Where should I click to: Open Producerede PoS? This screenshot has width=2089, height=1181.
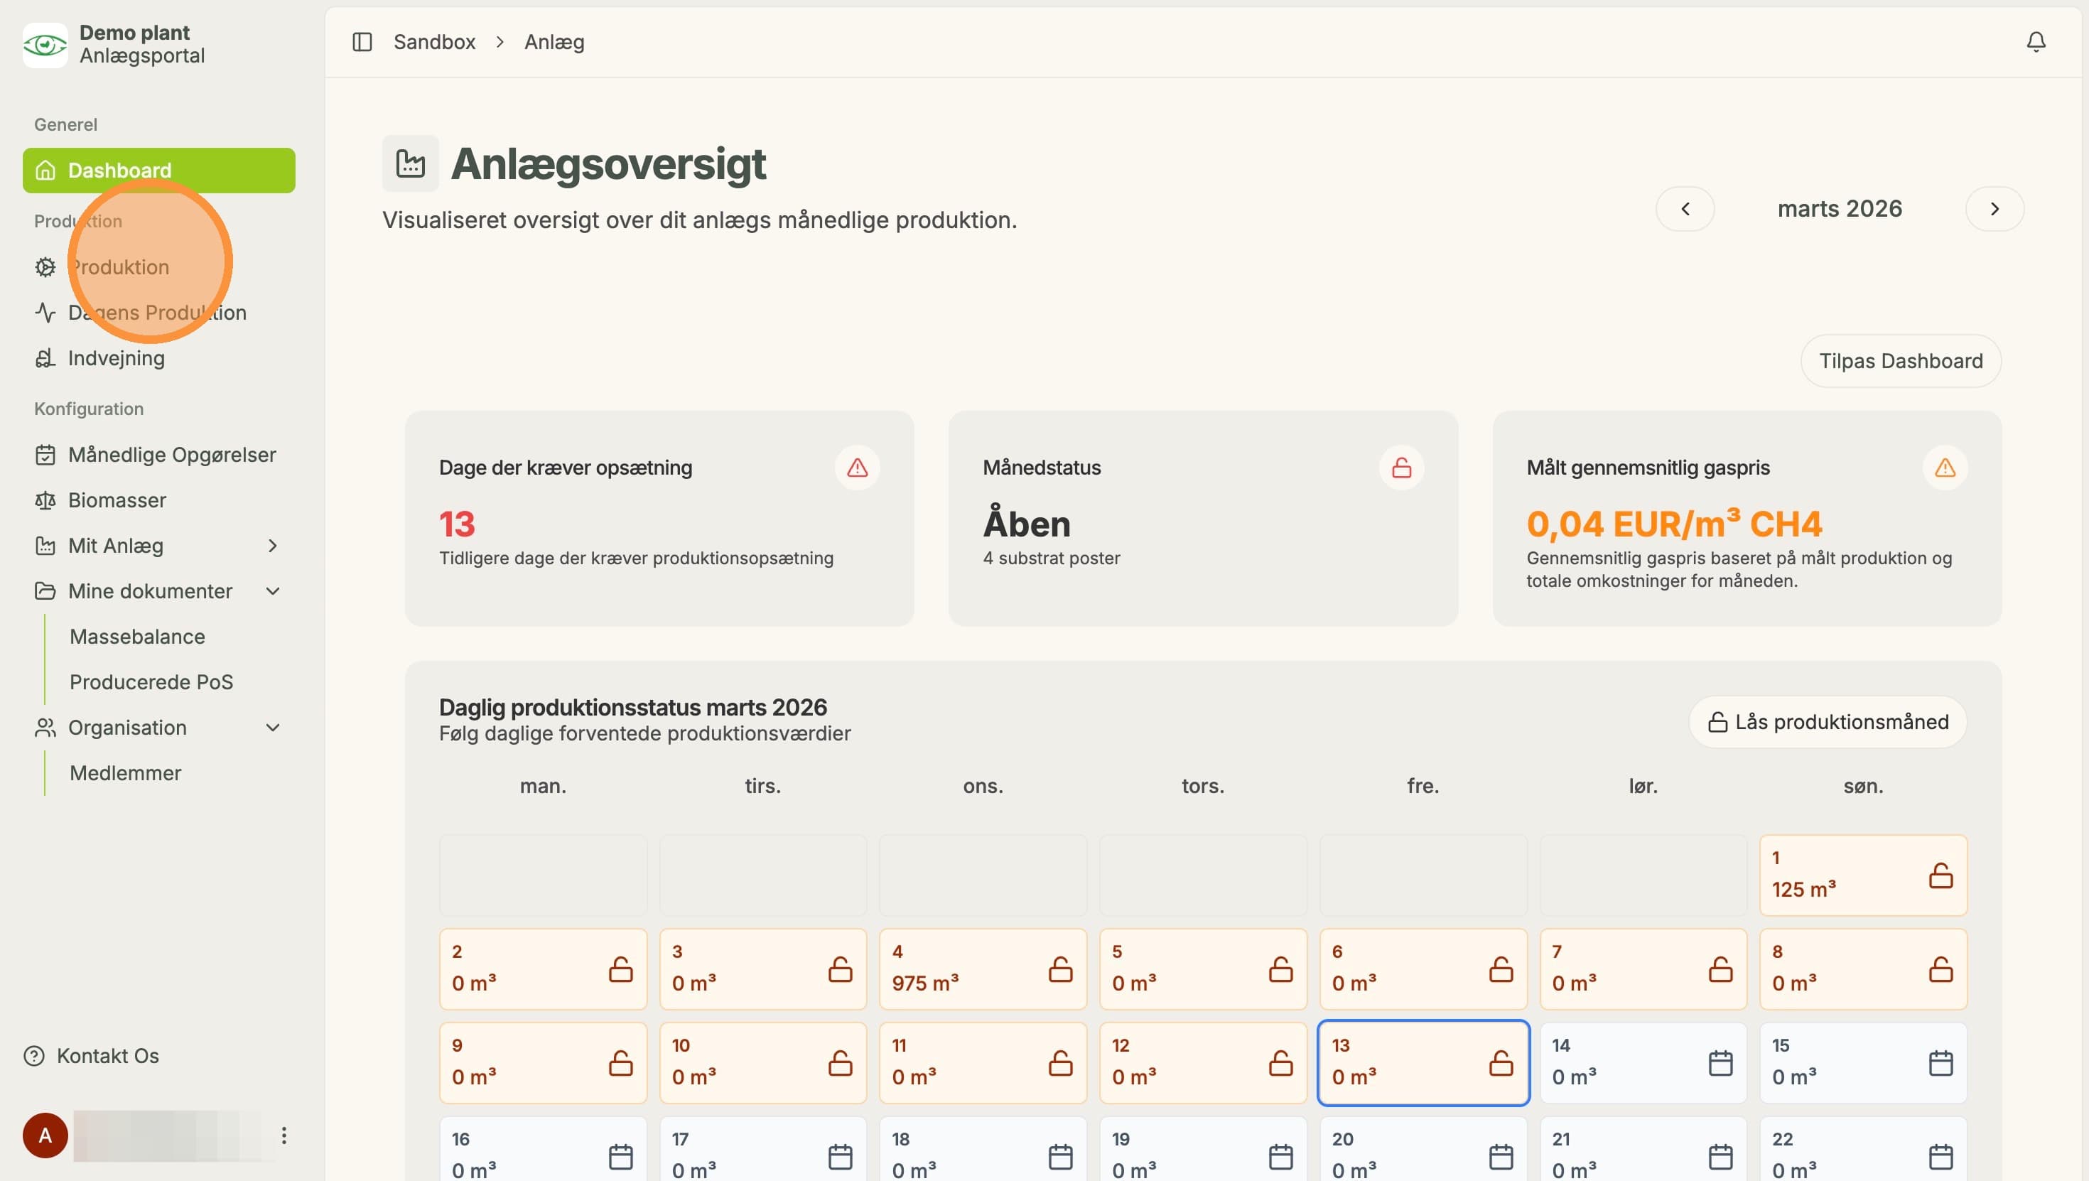click(x=151, y=682)
